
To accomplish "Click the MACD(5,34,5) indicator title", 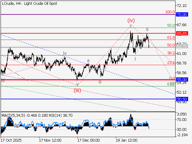I will pos(15,115).
